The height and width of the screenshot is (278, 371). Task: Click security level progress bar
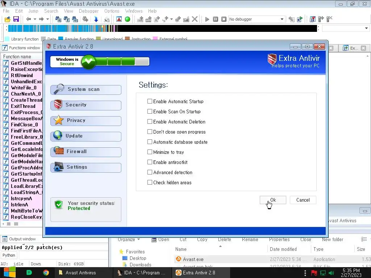click(122, 62)
